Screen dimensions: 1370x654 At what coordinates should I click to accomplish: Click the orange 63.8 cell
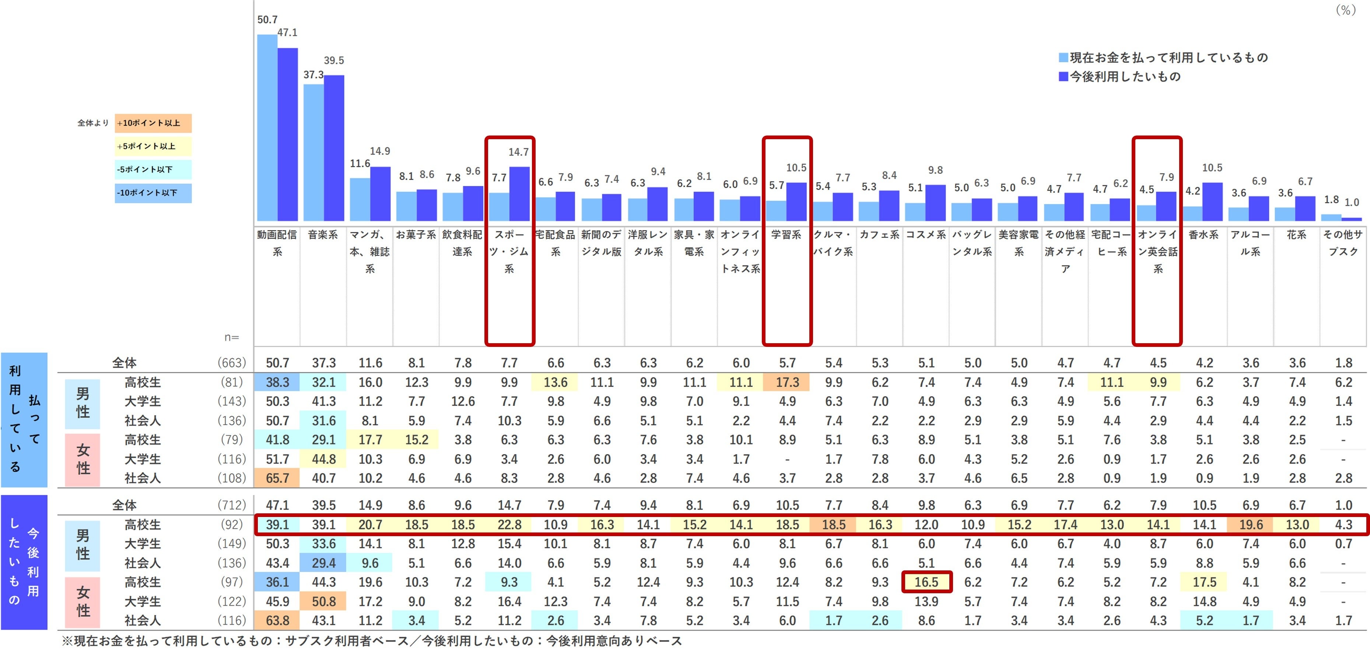(277, 620)
